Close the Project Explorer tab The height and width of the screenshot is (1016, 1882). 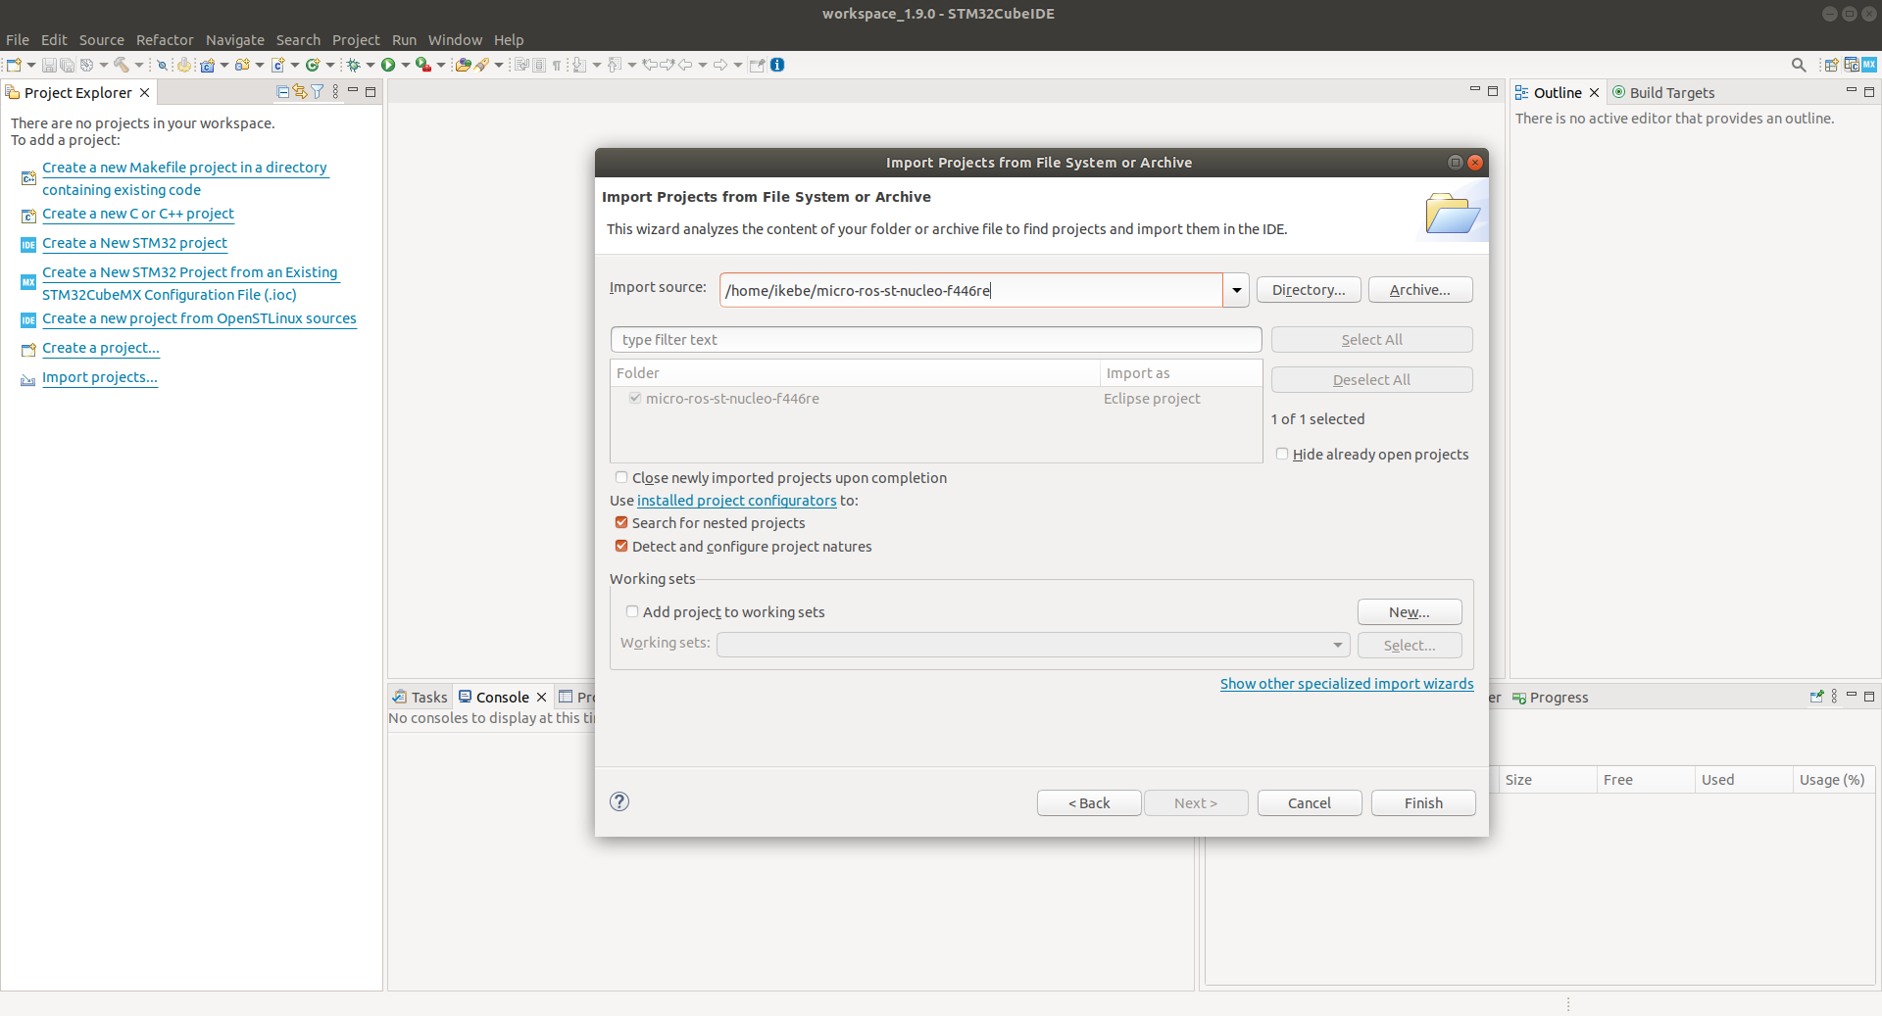point(144,93)
